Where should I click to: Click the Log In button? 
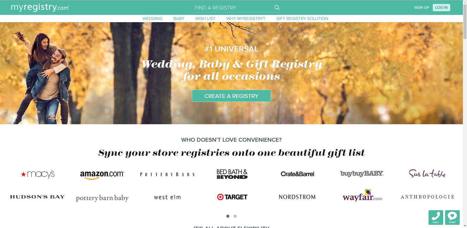(x=441, y=8)
